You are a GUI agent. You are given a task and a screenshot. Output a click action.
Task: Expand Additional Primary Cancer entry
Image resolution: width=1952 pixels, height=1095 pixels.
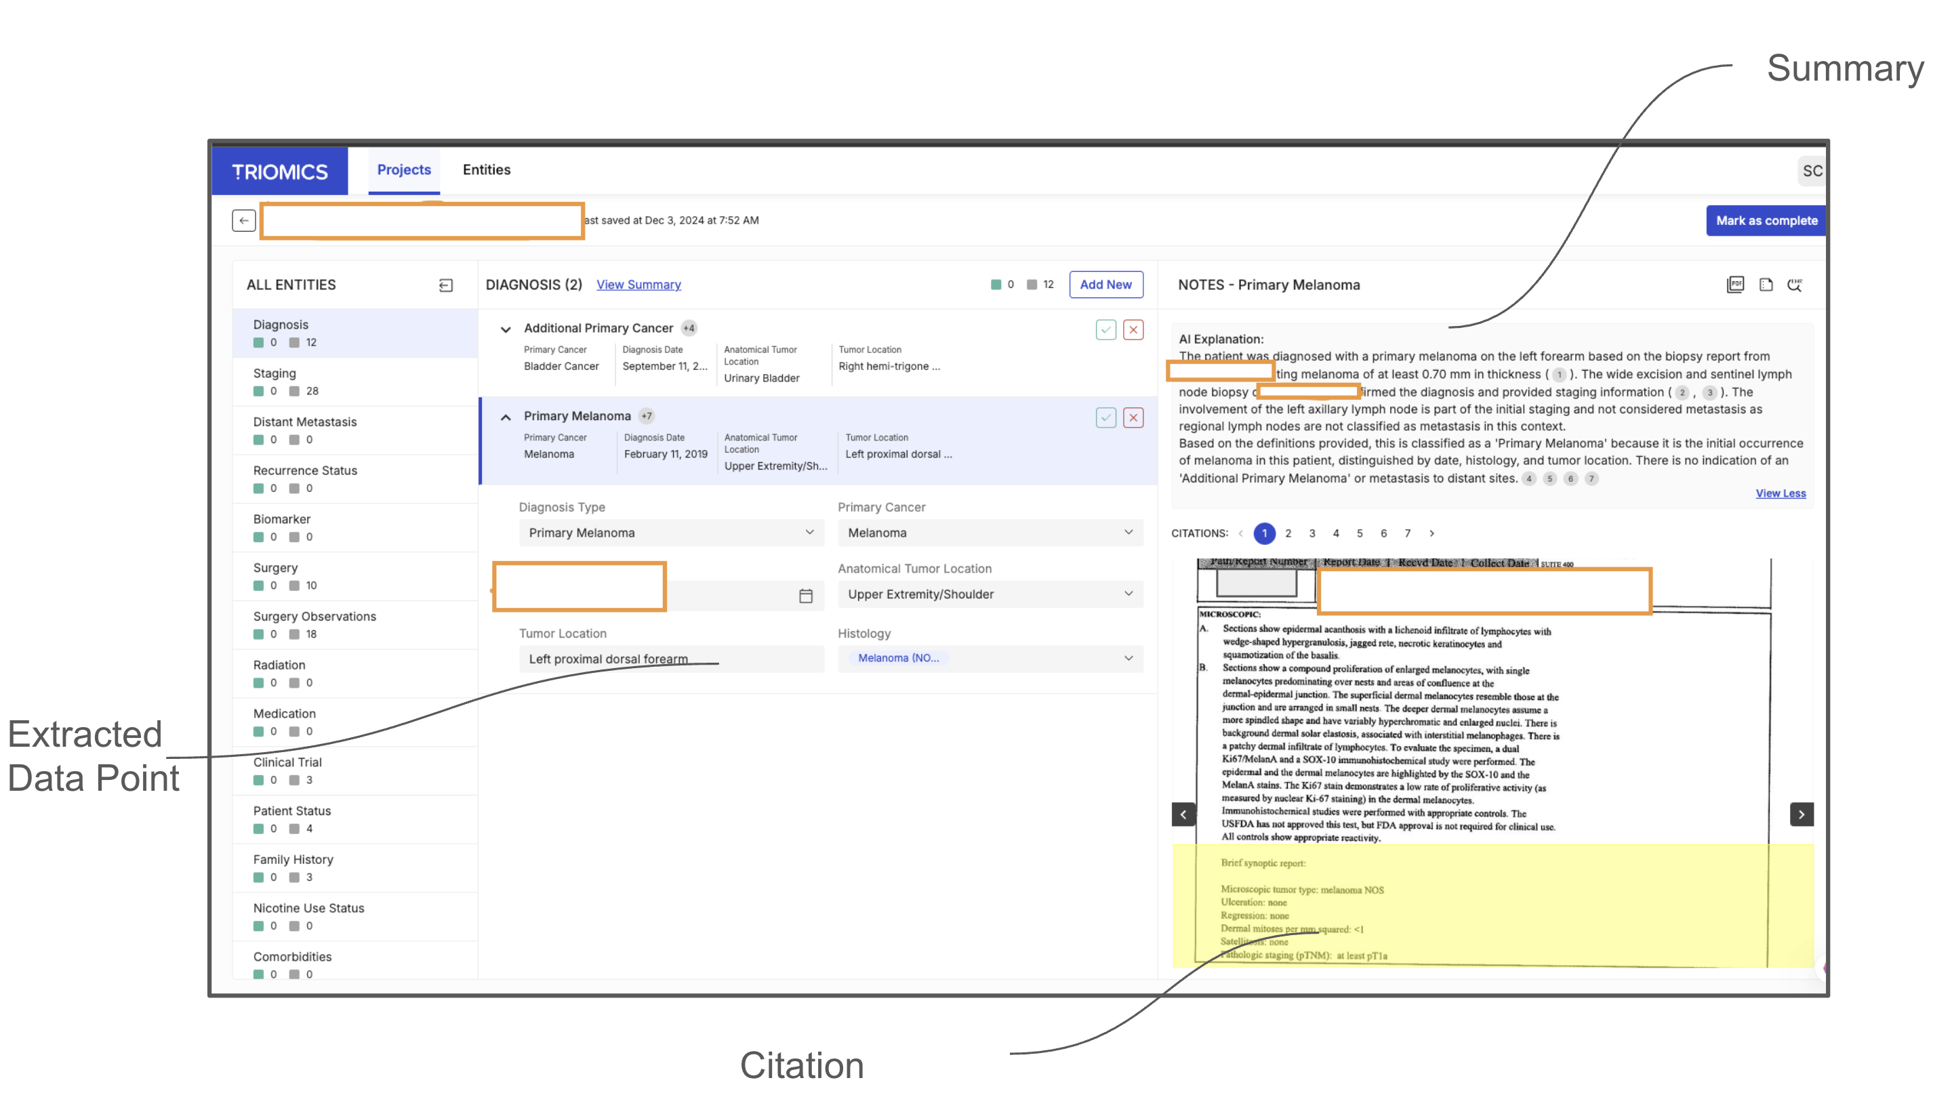pos(506,329)
